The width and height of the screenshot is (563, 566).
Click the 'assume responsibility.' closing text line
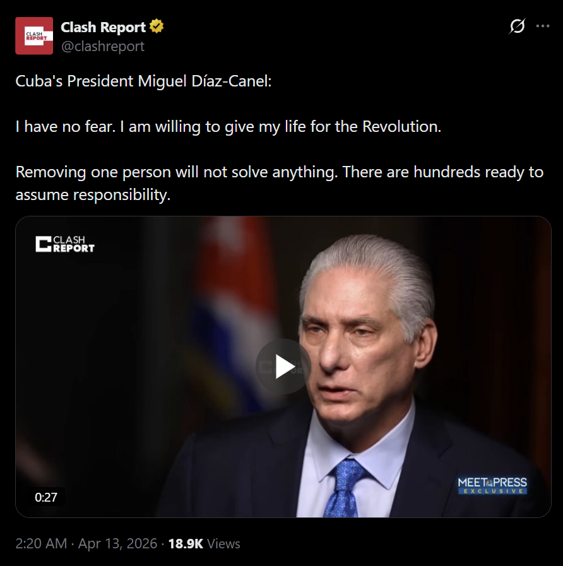point(93,195)
